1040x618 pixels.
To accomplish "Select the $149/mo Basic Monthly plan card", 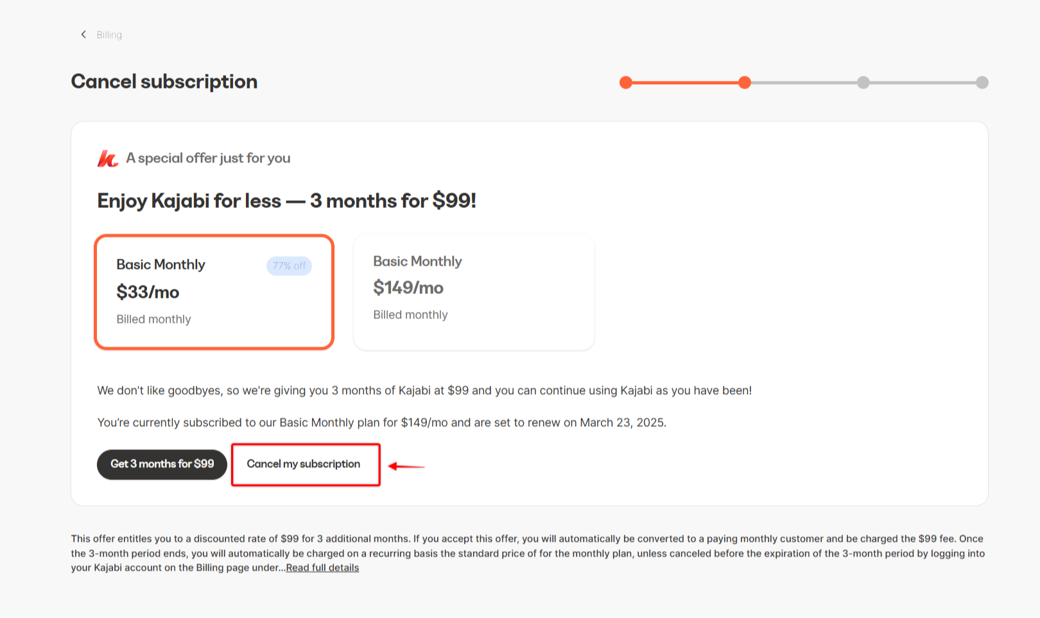I will click(x=474, y=292).
